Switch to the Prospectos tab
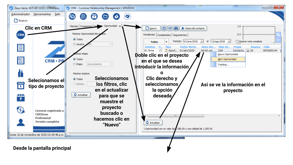Viewport: 293px width, 165px height. pos(86,26)
